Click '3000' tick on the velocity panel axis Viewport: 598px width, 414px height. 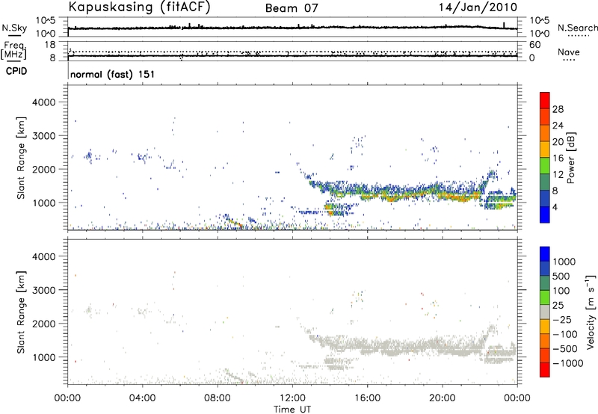click(x=43, y=290)
